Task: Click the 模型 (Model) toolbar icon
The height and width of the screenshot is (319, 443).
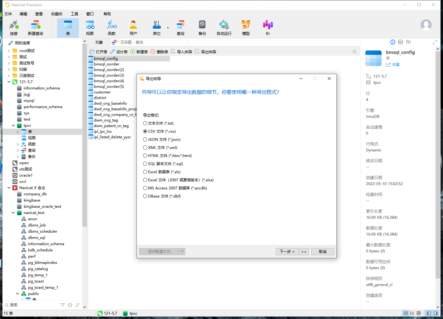Action: [246, 28]
